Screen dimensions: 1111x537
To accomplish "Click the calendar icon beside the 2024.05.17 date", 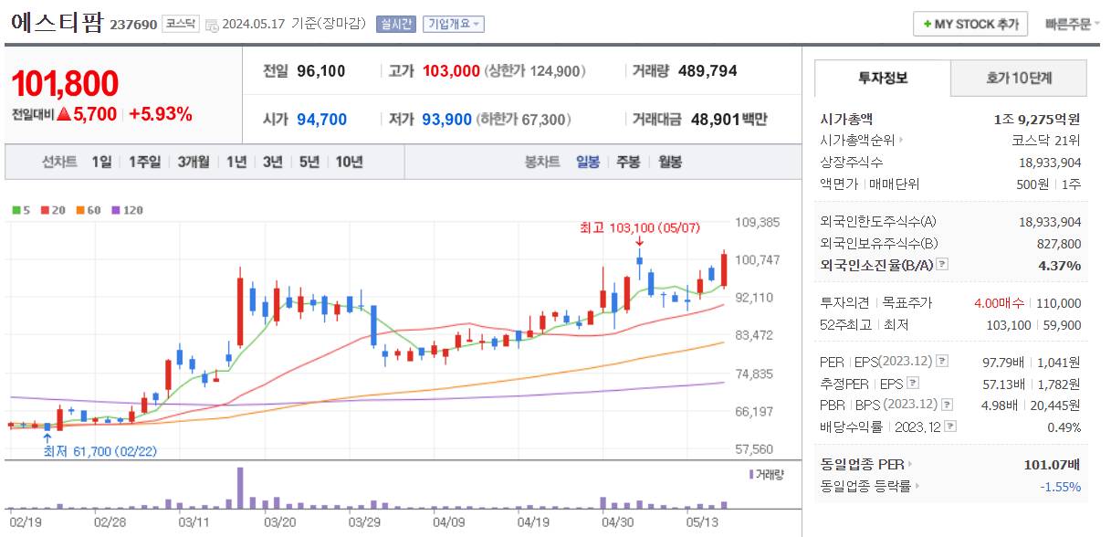I will 212,26.
